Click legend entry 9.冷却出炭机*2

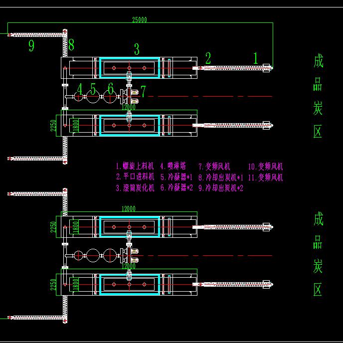tap(220, 188)
